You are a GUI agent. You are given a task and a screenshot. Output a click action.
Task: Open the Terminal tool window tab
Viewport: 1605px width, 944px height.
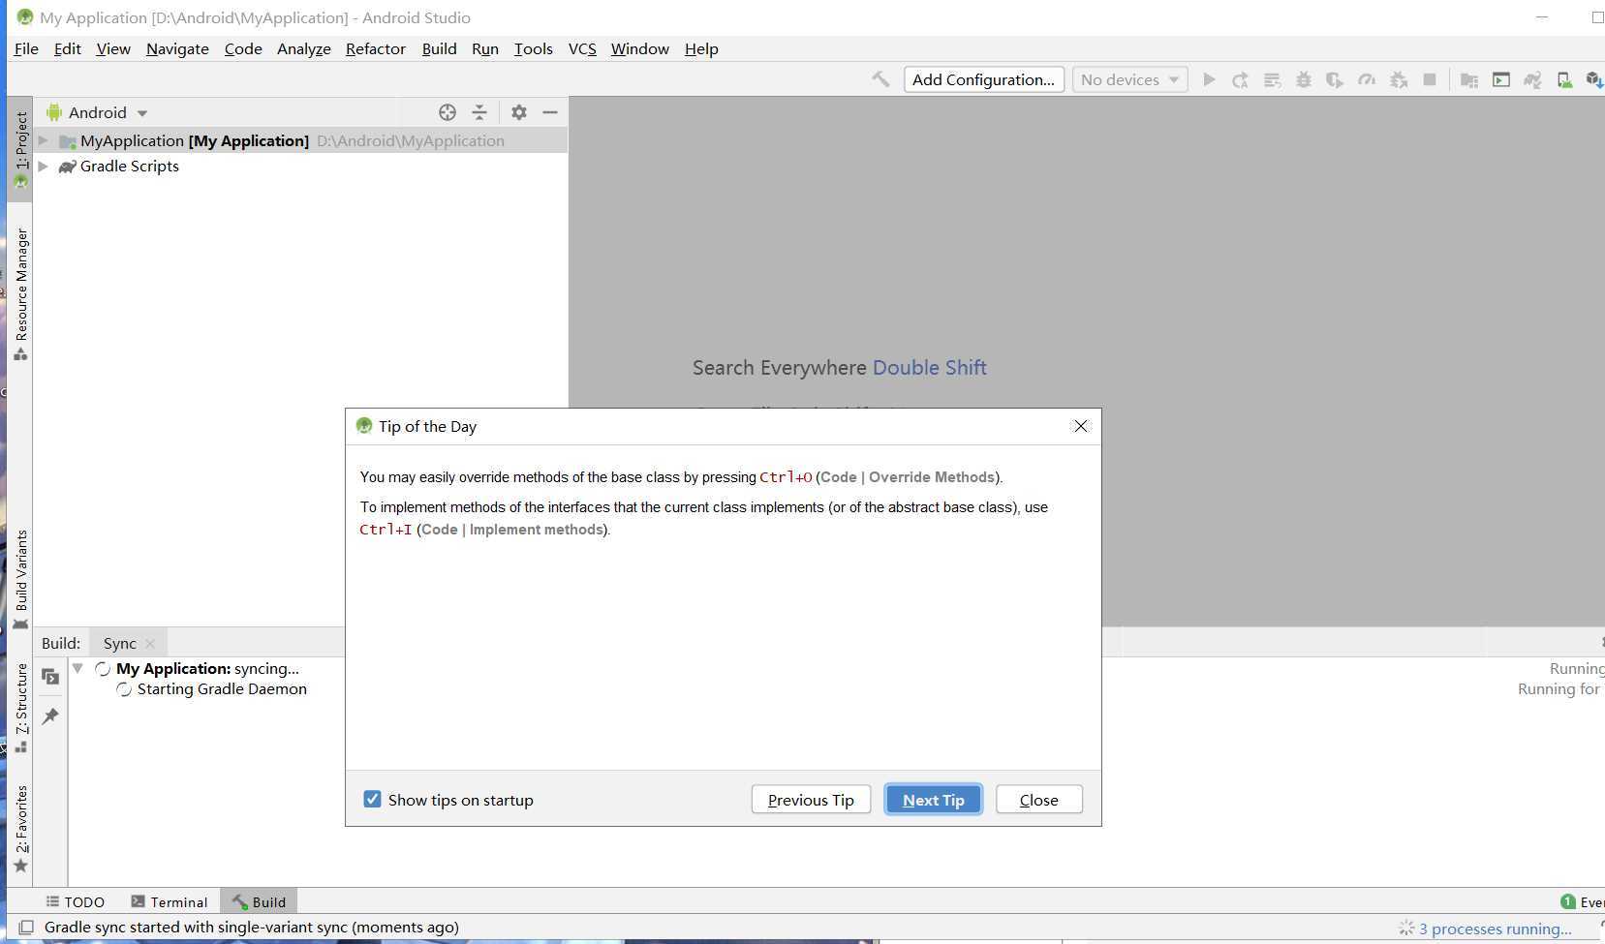pyautogui.click(x=170, y=901)
